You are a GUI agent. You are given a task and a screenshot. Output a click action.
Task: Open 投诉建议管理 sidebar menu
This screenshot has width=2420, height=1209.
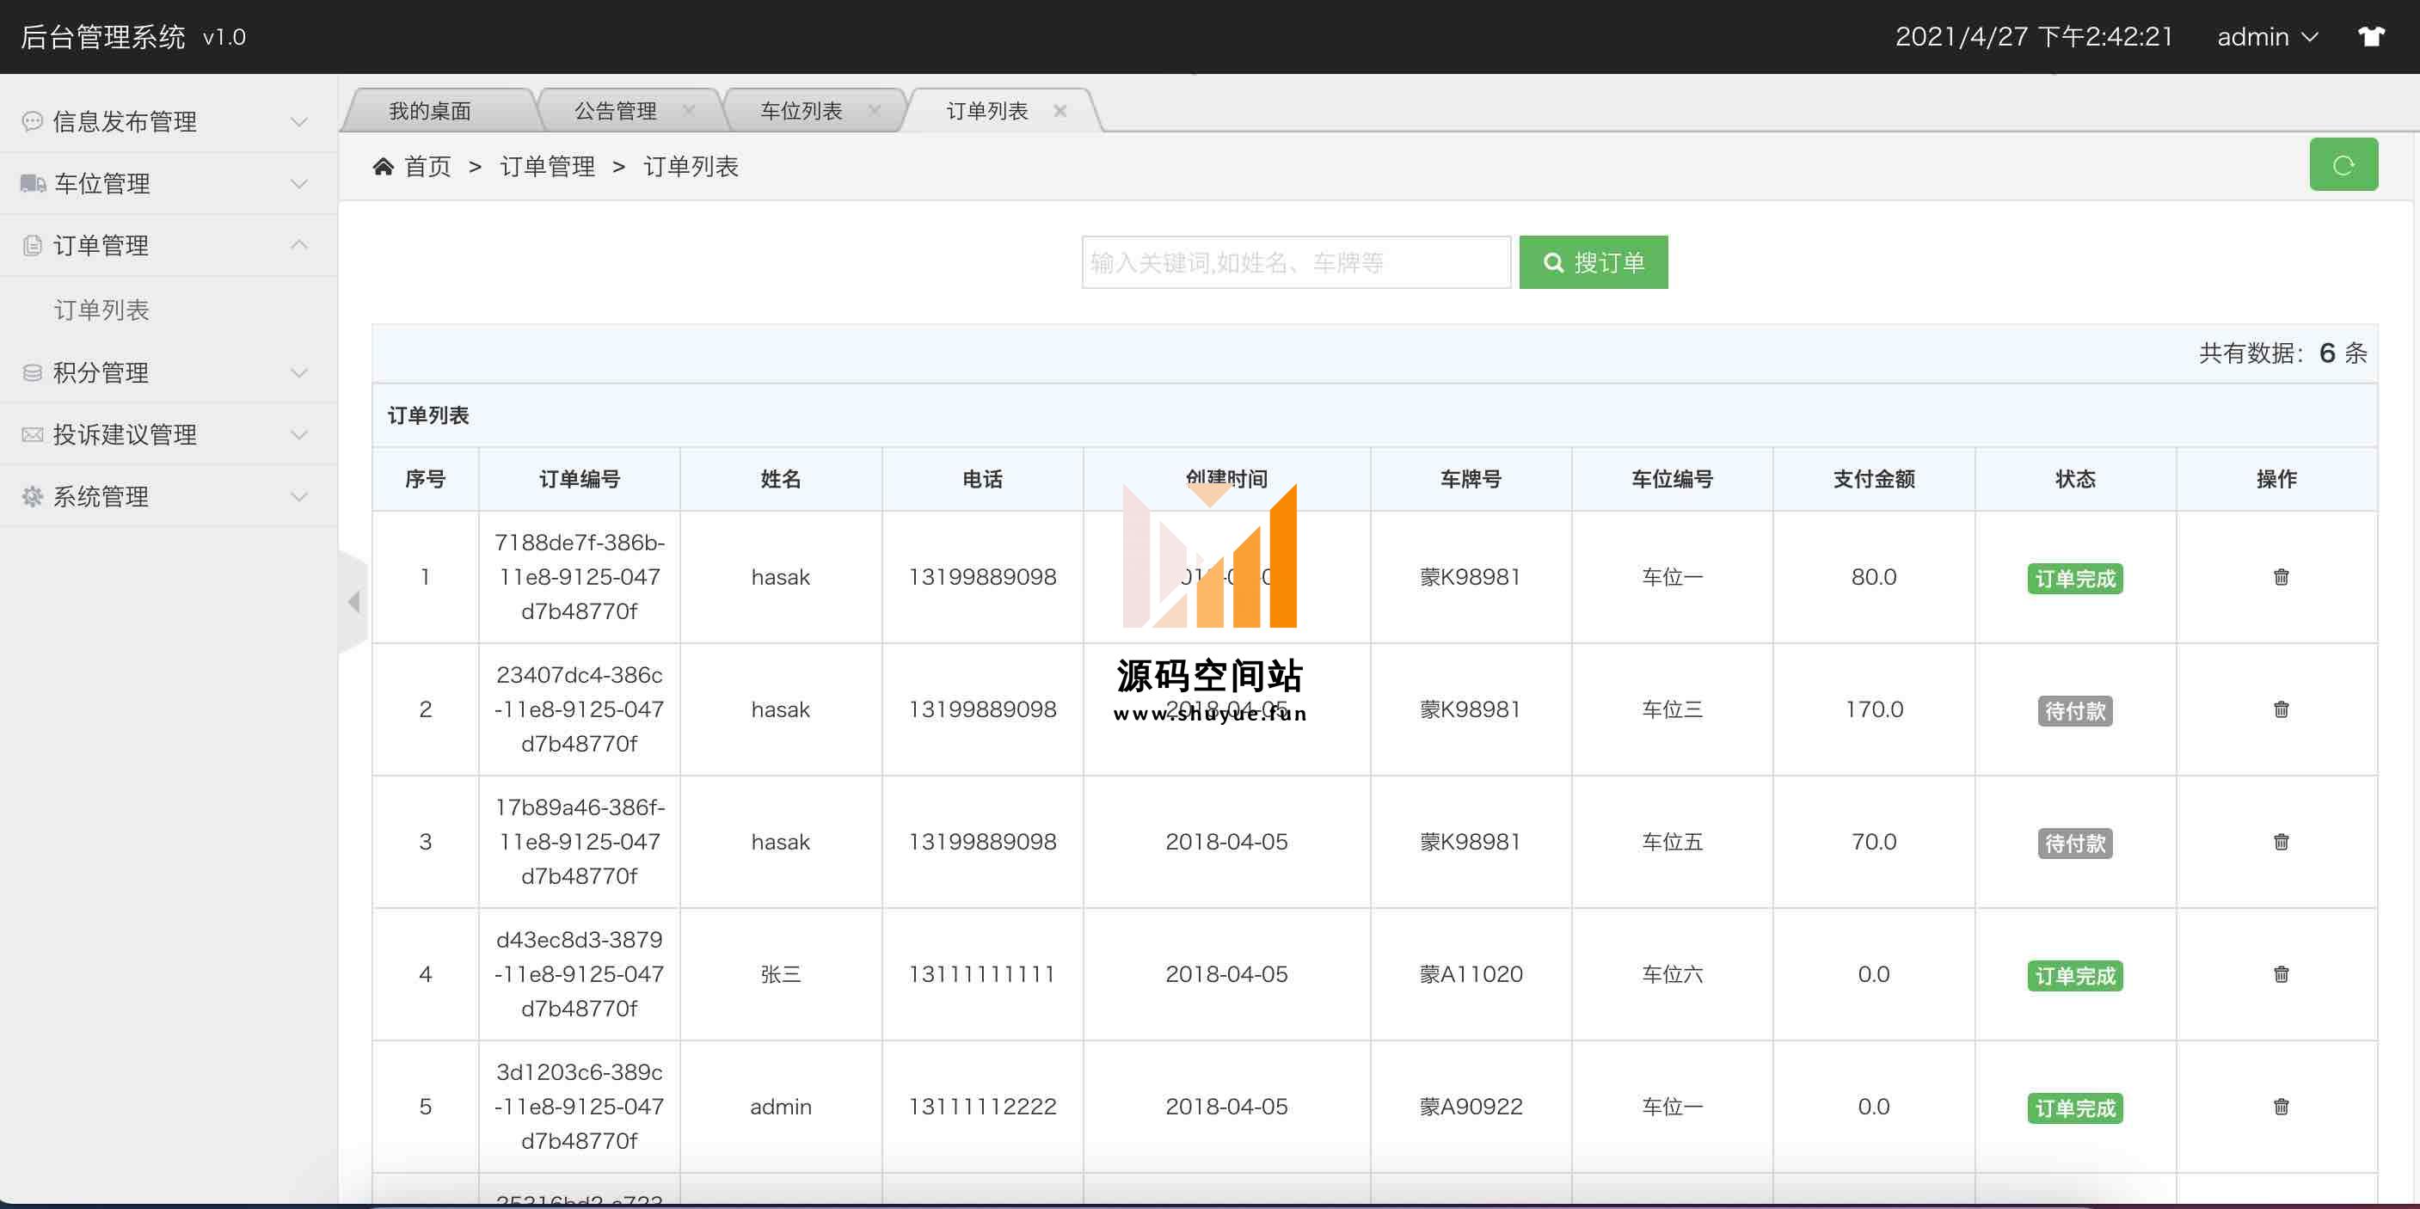169,435
